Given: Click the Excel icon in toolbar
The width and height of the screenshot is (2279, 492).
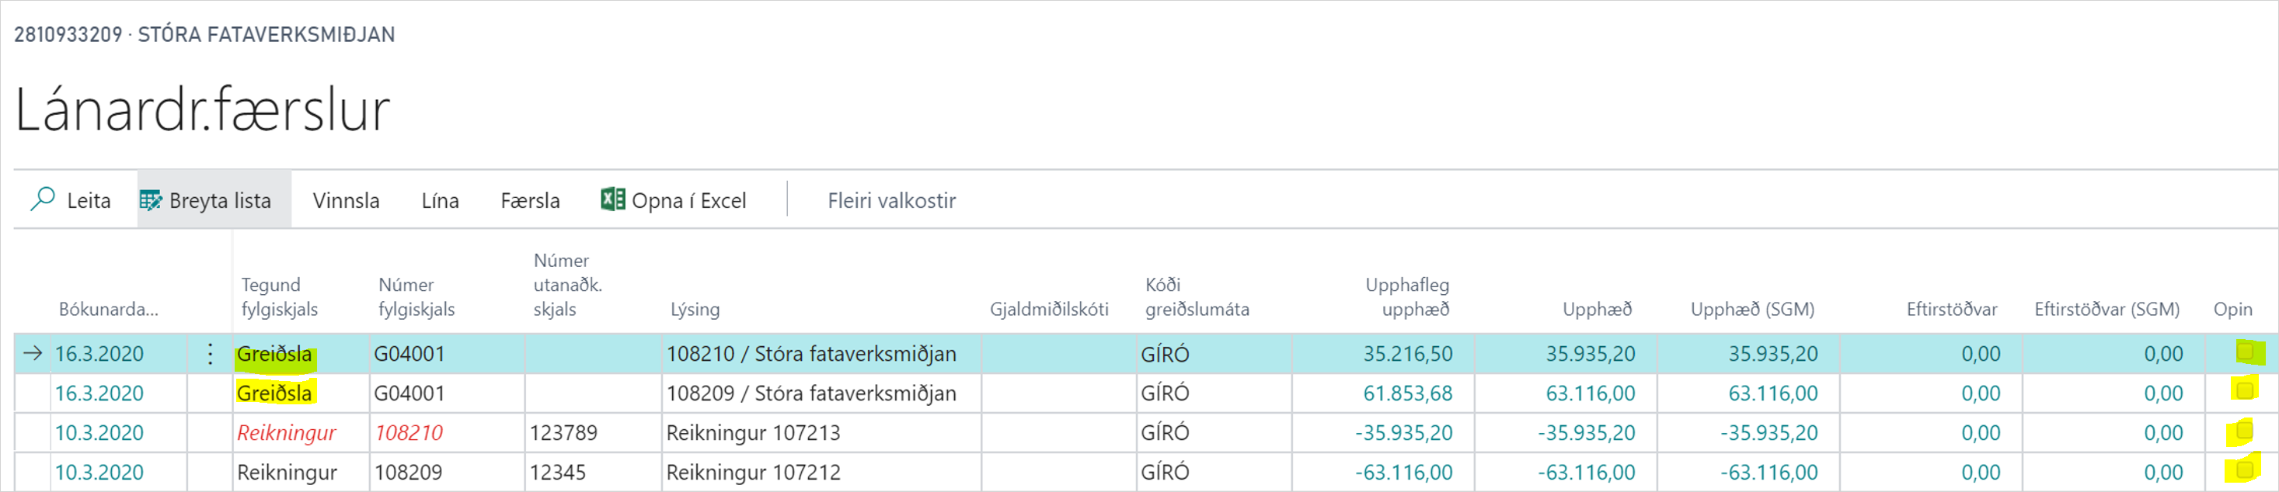Looking at the screenshot, I should [612, 199].
